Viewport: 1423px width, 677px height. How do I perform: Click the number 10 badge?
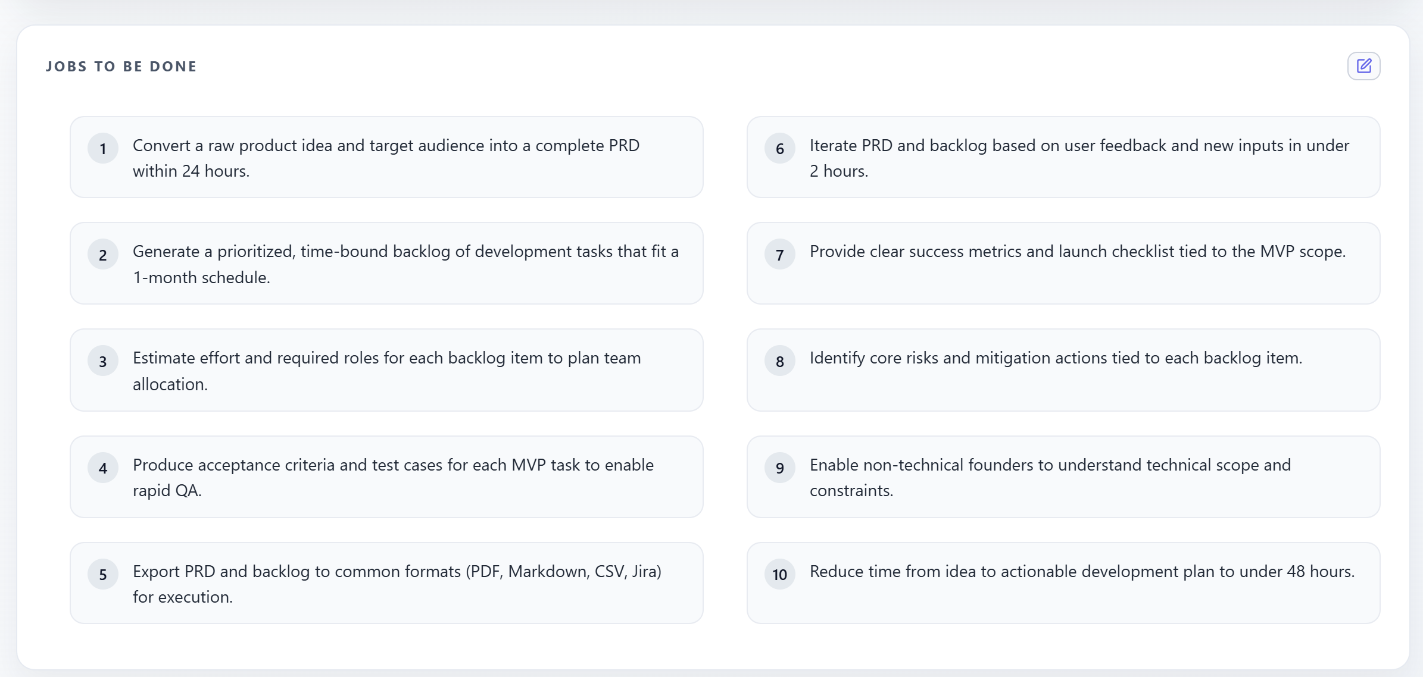(x=779, y=574)
